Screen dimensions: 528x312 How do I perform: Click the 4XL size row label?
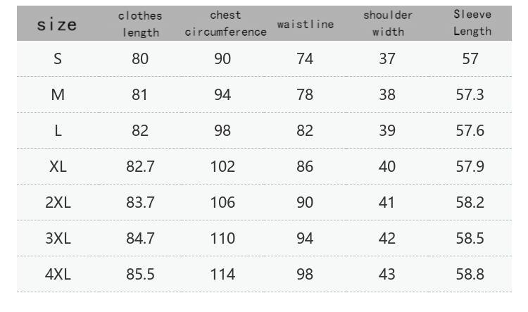click(x=58, y=274)
